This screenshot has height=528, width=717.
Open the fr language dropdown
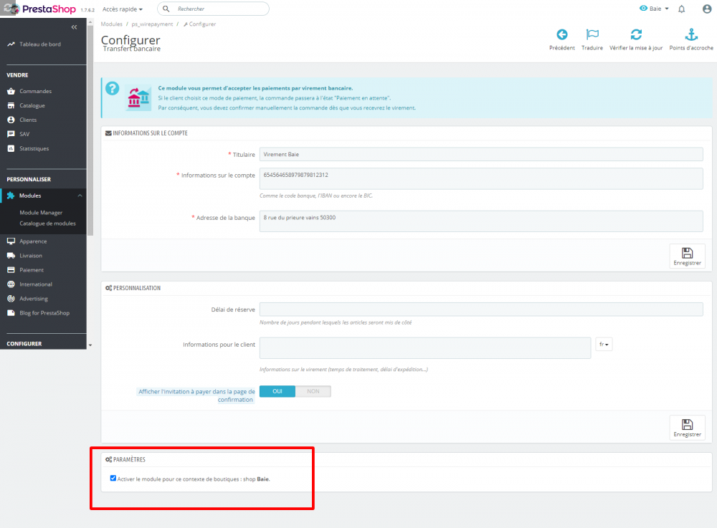604,344
